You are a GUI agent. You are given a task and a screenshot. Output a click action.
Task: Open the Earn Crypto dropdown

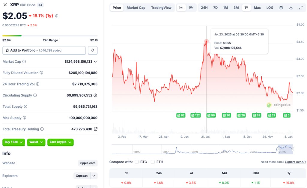(60, 142)
